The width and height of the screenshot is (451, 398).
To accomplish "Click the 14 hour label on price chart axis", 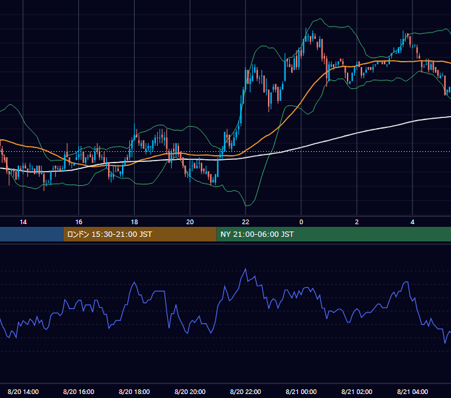I will (x=23, y=222).
